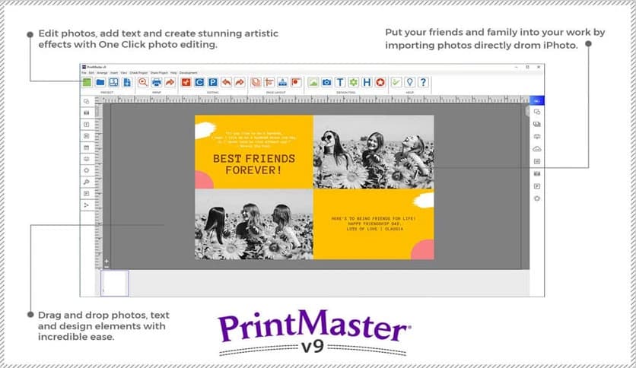Click the blue P paste icon
Image resolution: width=636 pixels, height=368 pixels.
click(x=212, y=82)
